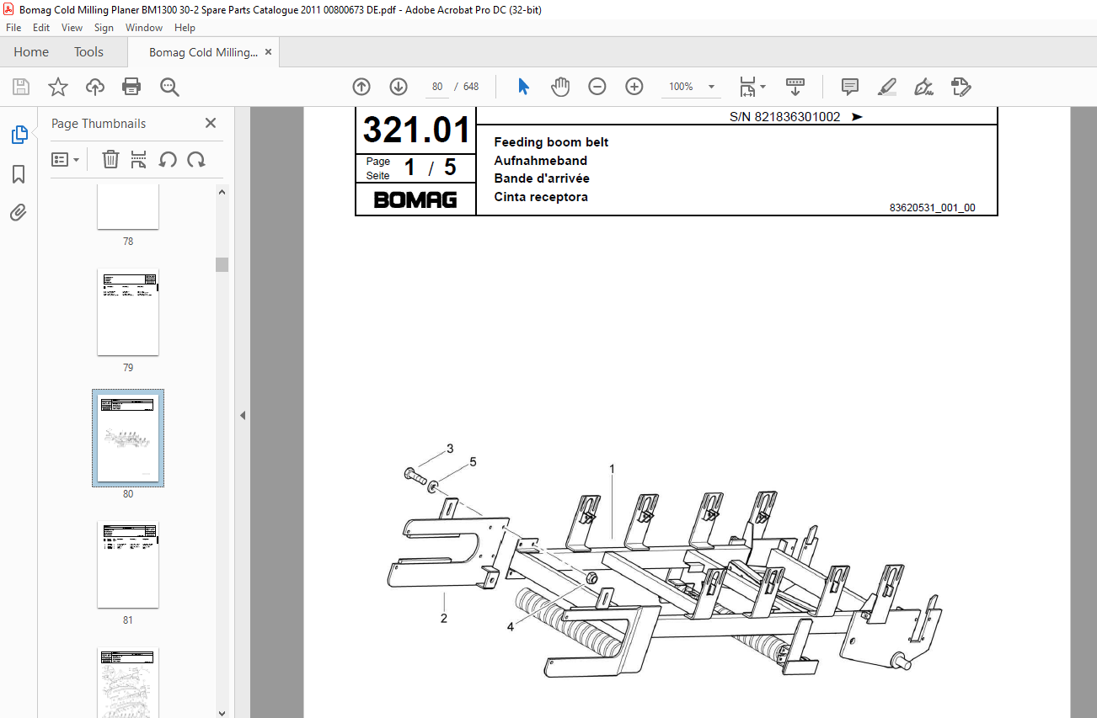
Task: Go to the next page arrow
Action: coord(399,87)
